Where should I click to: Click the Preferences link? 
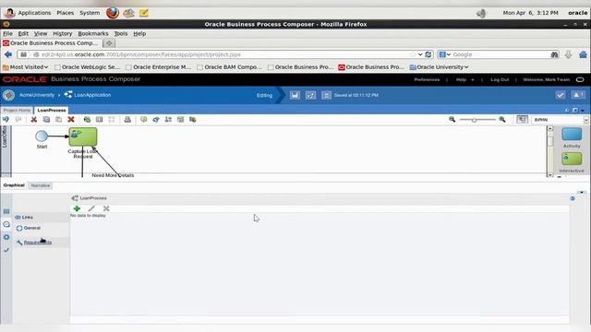point(427,80)
